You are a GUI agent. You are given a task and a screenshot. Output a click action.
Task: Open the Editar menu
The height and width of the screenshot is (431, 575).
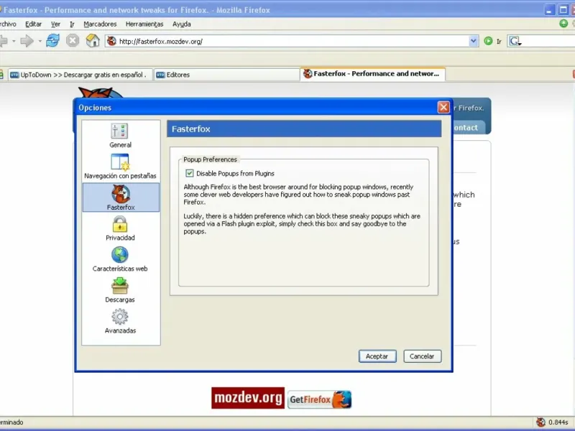pos(33,24)
